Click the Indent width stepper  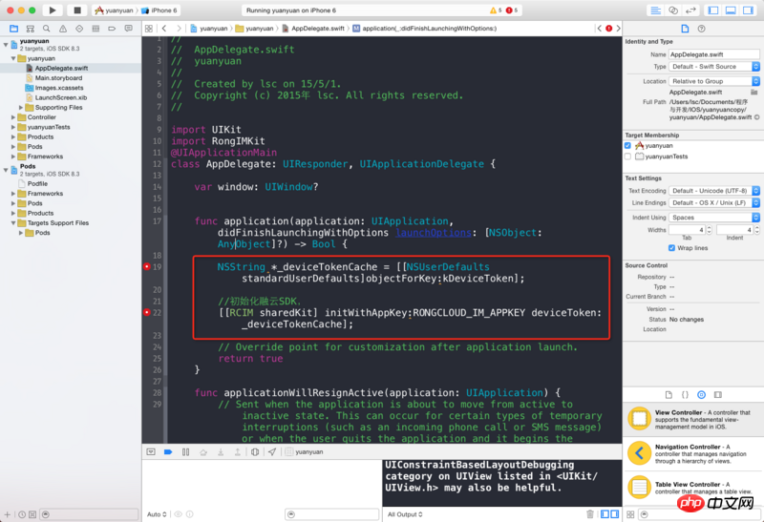(756, 230)
